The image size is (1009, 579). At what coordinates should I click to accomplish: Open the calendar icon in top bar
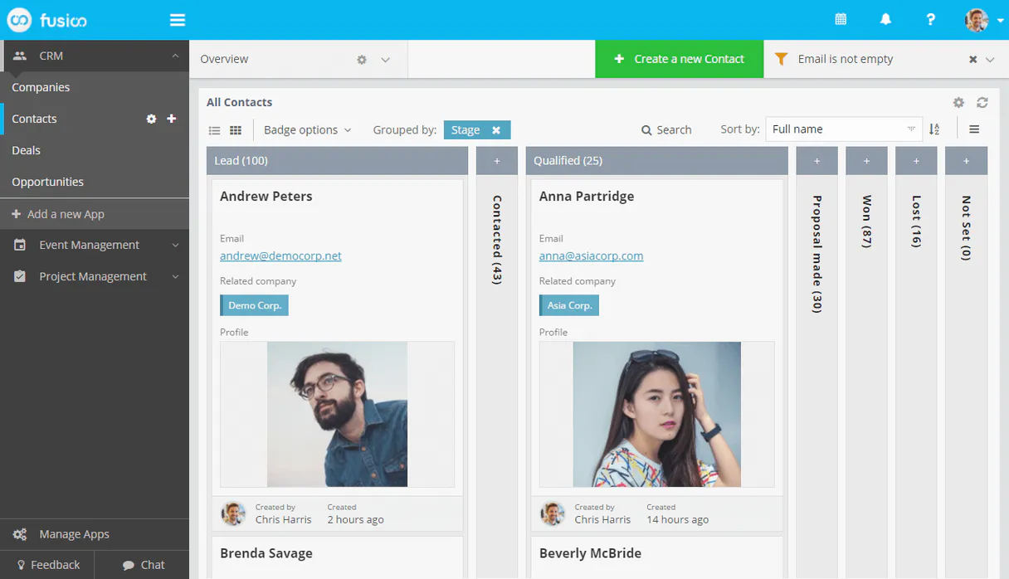pos(841,20)
